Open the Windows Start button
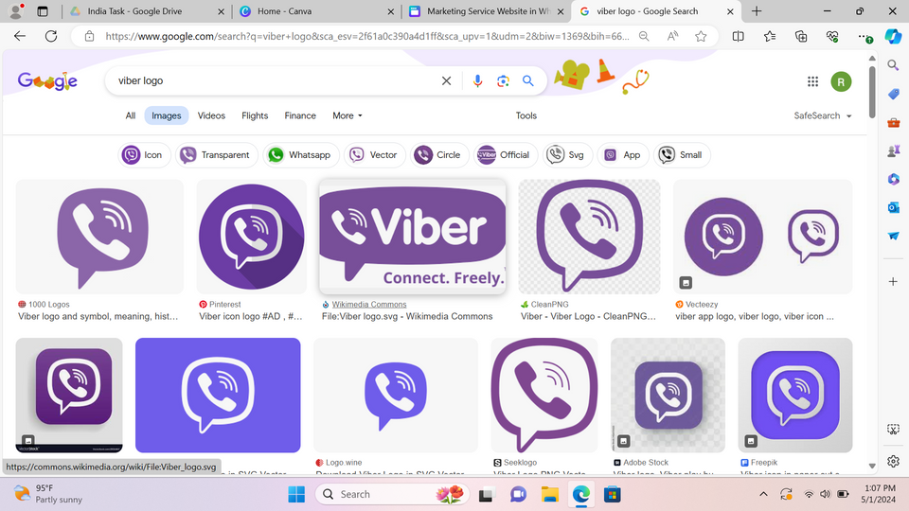The height and width of the screenshot is (511, 909). click(296, 494)
